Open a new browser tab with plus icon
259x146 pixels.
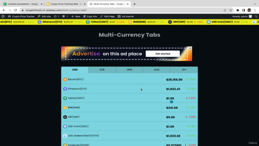click(x=134, y=4)
